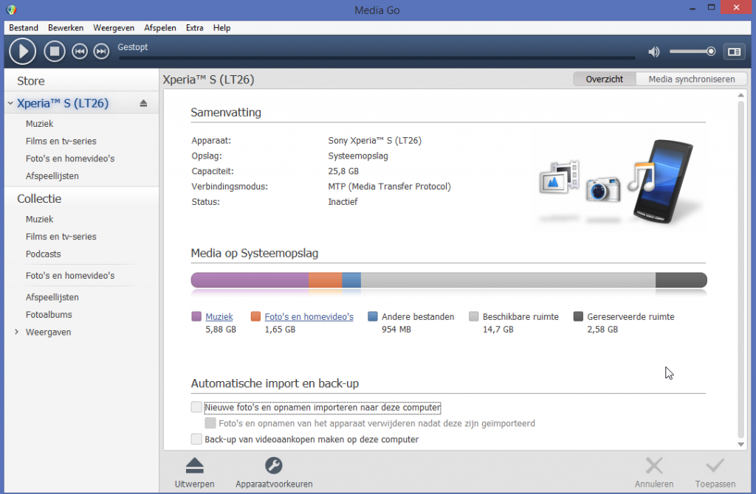
Task: Click the capacity value 25,8 GB
Action: (x=343, y=171)
